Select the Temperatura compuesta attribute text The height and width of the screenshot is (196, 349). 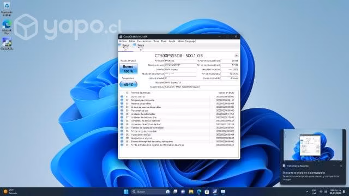(x=143, y=100)
